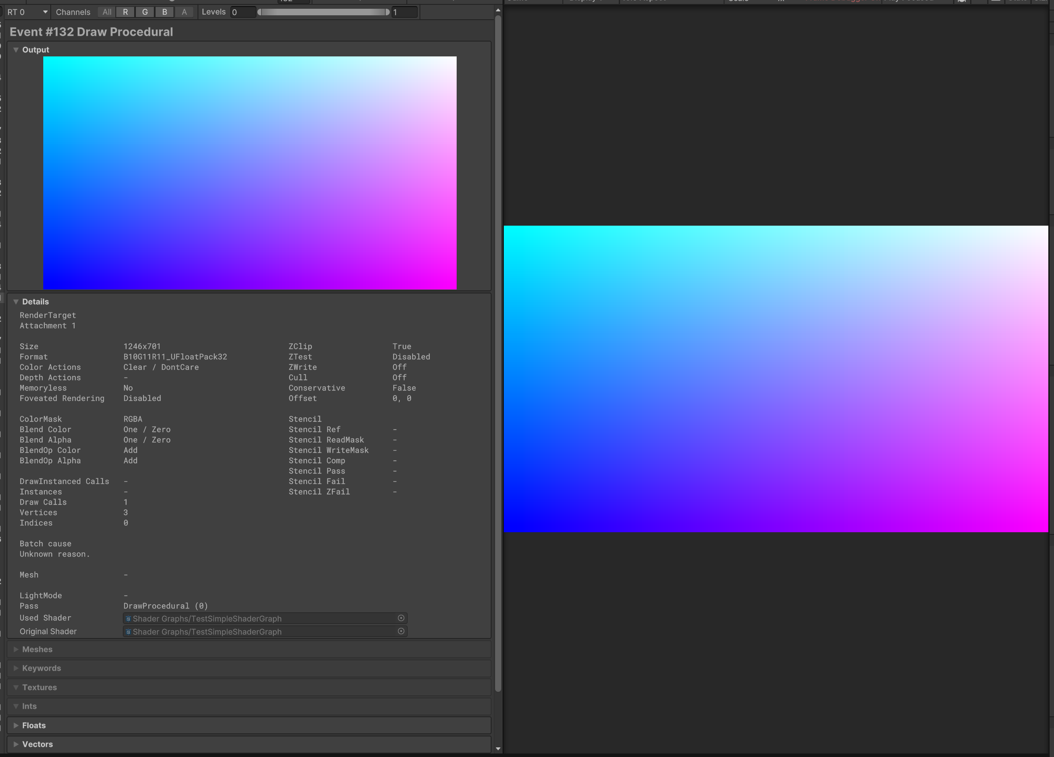Open object picker for Used Shader
Viewport: 1054px width, 757px height.
pos(401,618)
